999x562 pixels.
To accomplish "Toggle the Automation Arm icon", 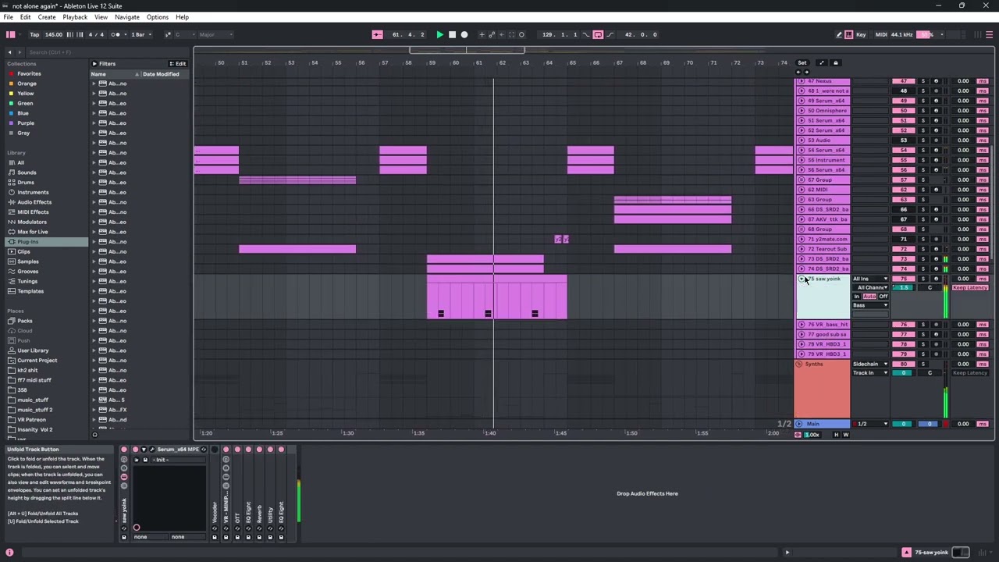I will tap(492, 34).
